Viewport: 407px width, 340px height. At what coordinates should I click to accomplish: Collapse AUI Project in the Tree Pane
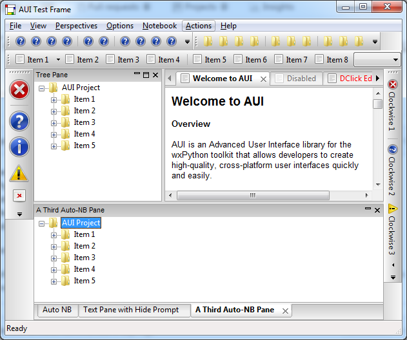tap(41, 89)
